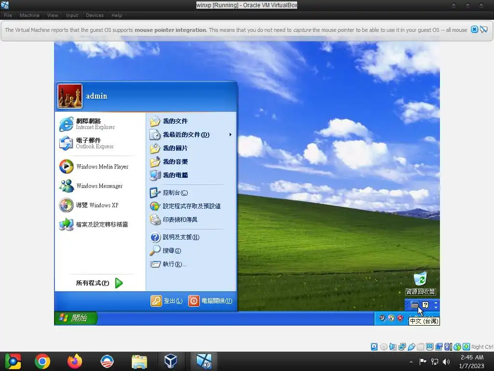Viewport: 494px width, 371px height.
Task: Expand 我最近的文件 (recent documents) submenu arrow
Action: coord(230,135)
